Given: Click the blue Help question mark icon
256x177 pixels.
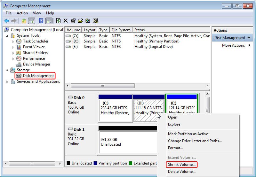Looking at the screenshot, I should coord(41,21).
